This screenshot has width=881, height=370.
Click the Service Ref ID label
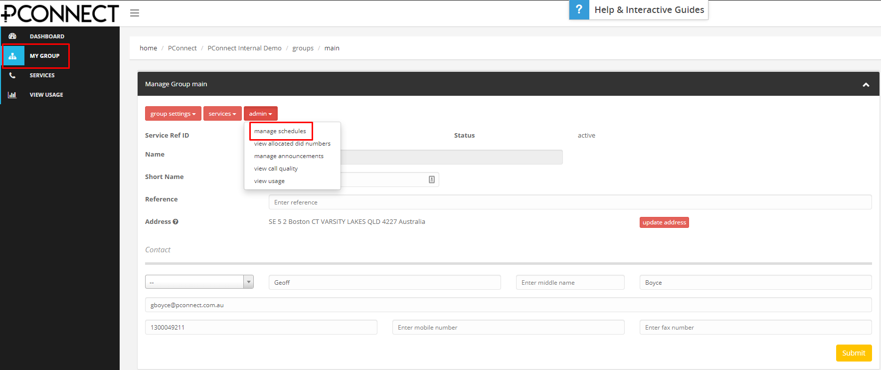pos(167,136)
